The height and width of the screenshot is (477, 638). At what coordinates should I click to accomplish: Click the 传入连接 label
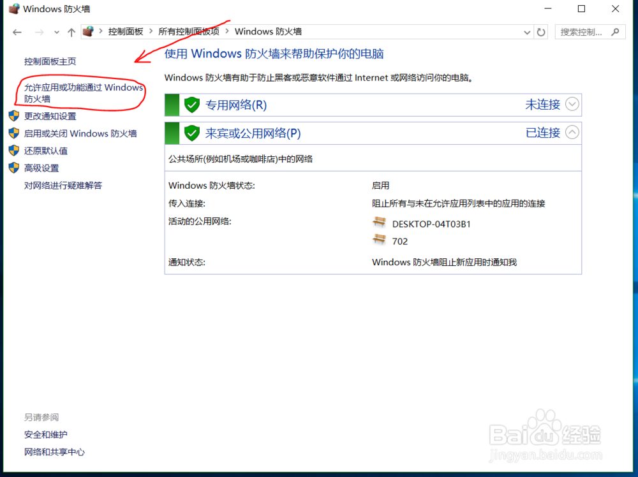tap(187, 203)
